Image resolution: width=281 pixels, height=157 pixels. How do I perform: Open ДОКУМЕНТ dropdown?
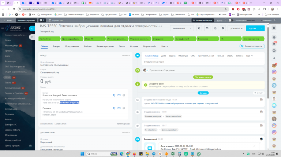click(x=236, y=28)
